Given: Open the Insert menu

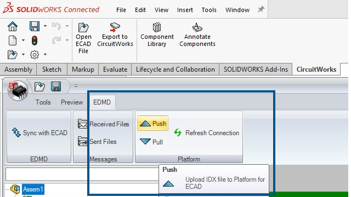Looking at the screenshot, I should (185, 10).
